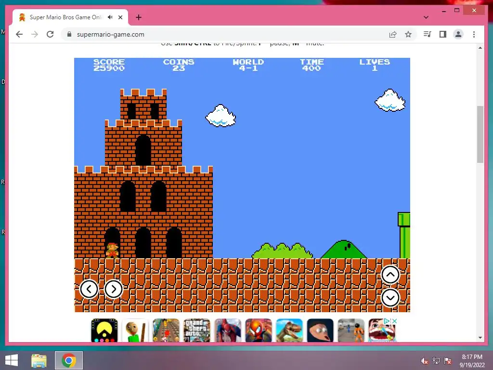Open the Pac-Man game thumbnail
493x370 pixels.
pos(104,330)
